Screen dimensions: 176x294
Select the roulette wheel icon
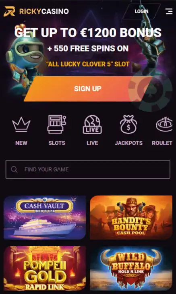pyautogui.click(x=164, y=124)
